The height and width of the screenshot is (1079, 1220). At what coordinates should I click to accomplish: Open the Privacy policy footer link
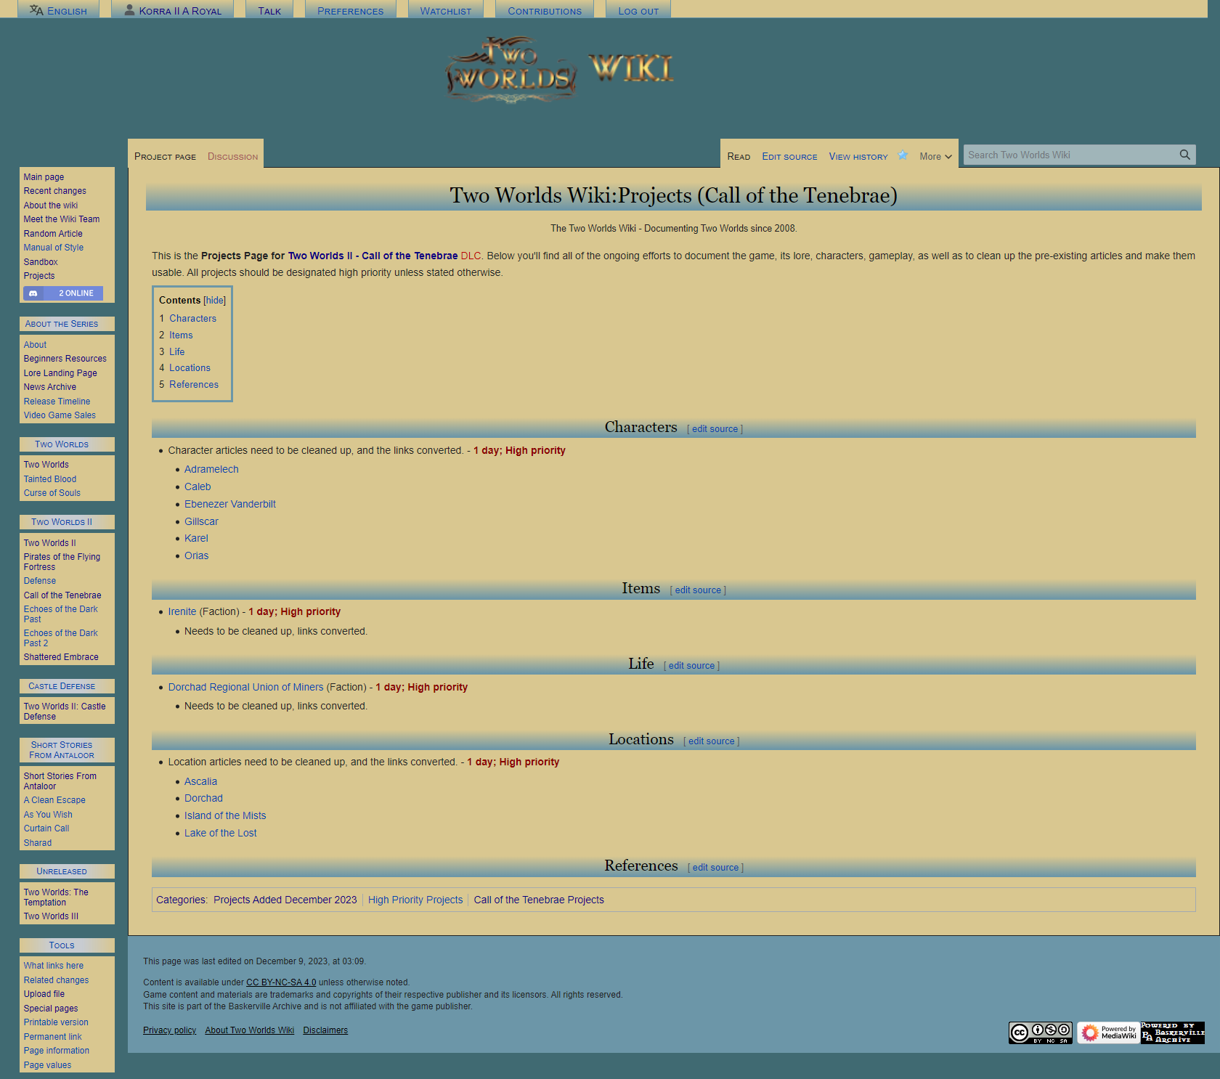pos(169,1030)
